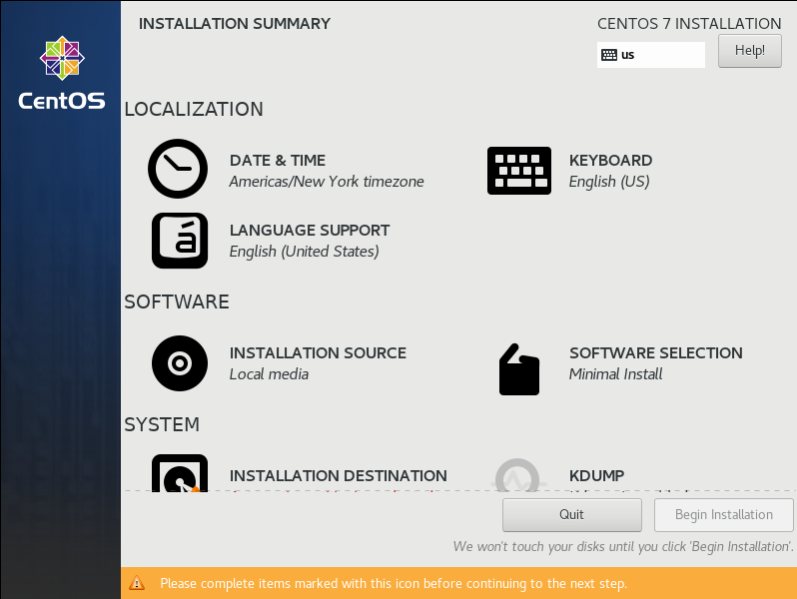Click the LOCALIZATION section heading
The height and width of the screenshot is (599, 797).
tap(194, 109)
